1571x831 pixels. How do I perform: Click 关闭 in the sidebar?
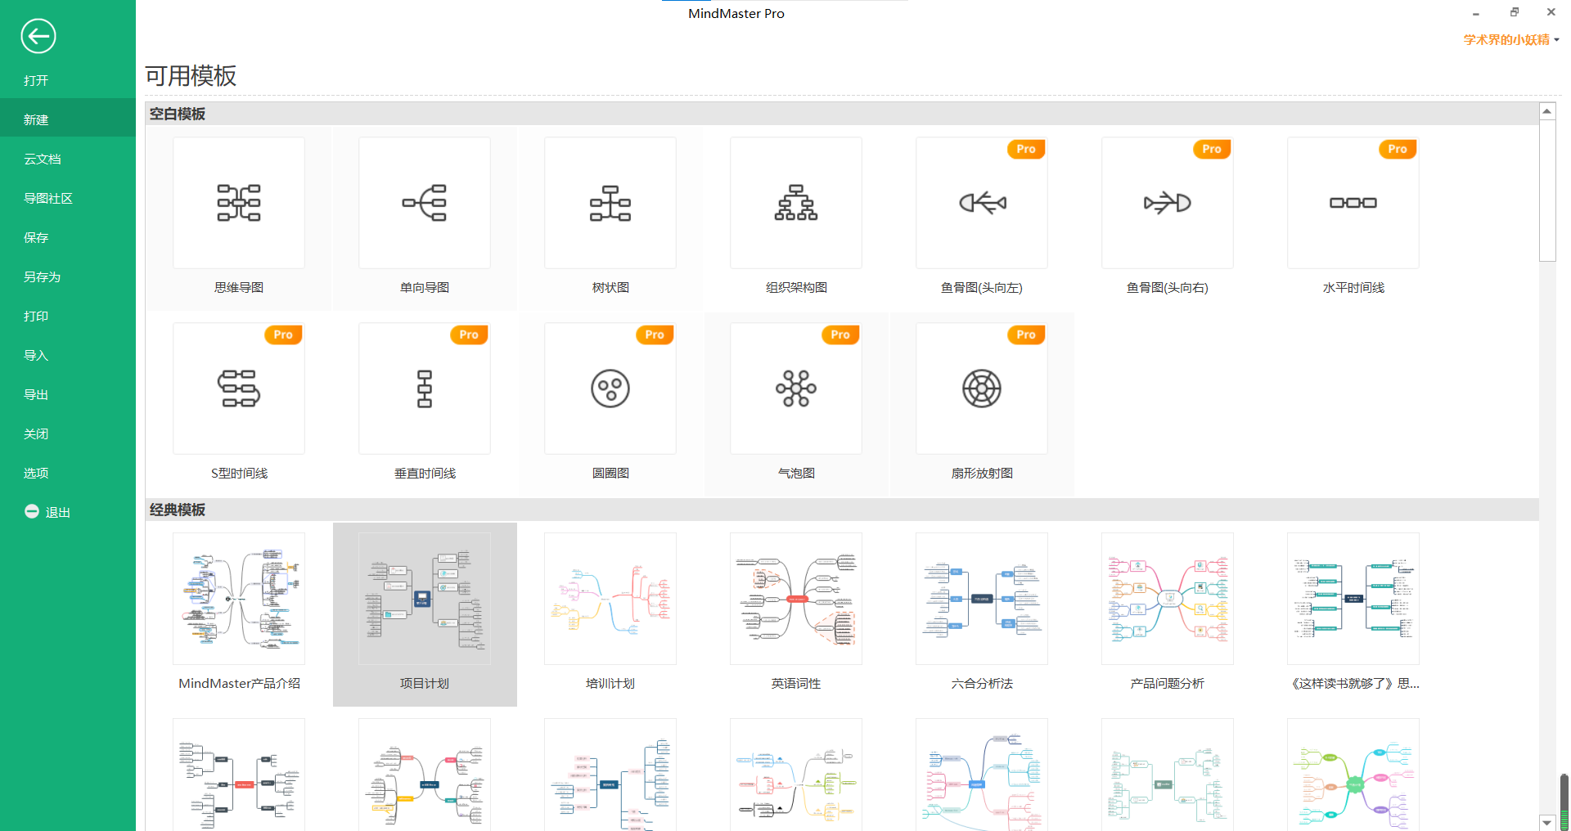pyautogui.click(x=68, y=433)
